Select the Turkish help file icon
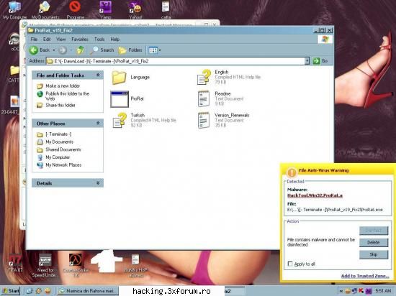 [x=120, y=120]
